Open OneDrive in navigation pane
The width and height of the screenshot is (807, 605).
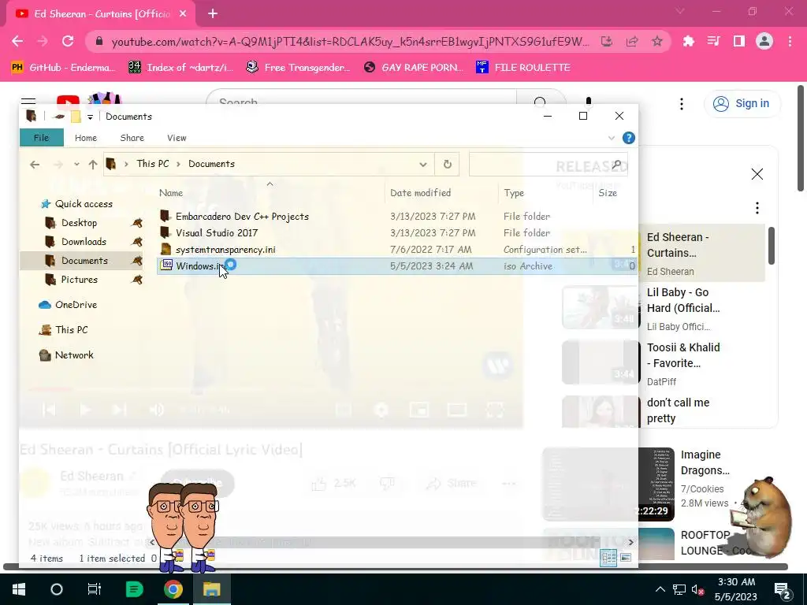click(x=76, y=305)
